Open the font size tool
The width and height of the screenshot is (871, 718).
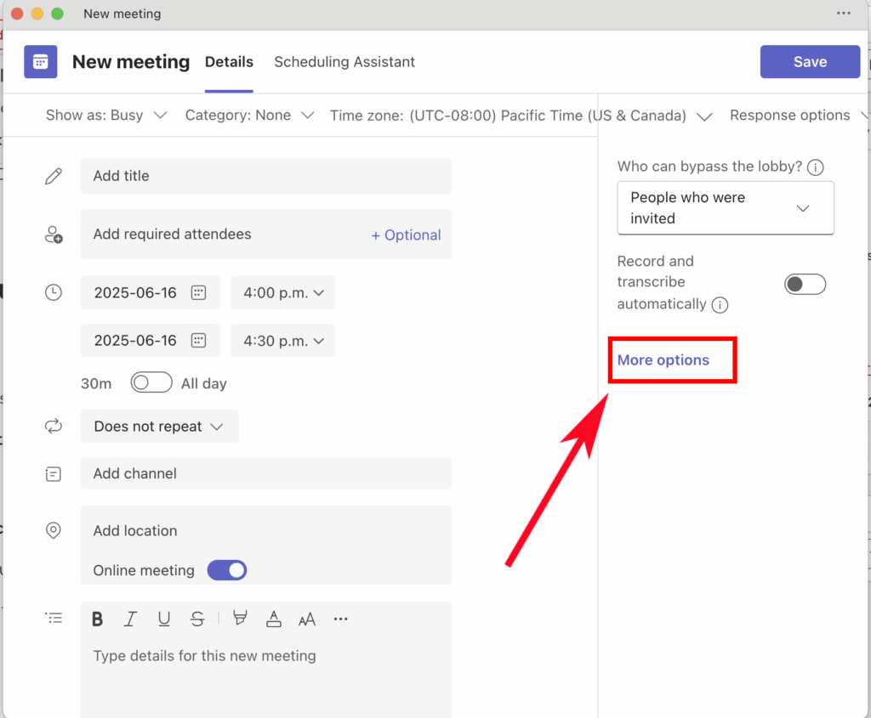[x=307, y=619]
